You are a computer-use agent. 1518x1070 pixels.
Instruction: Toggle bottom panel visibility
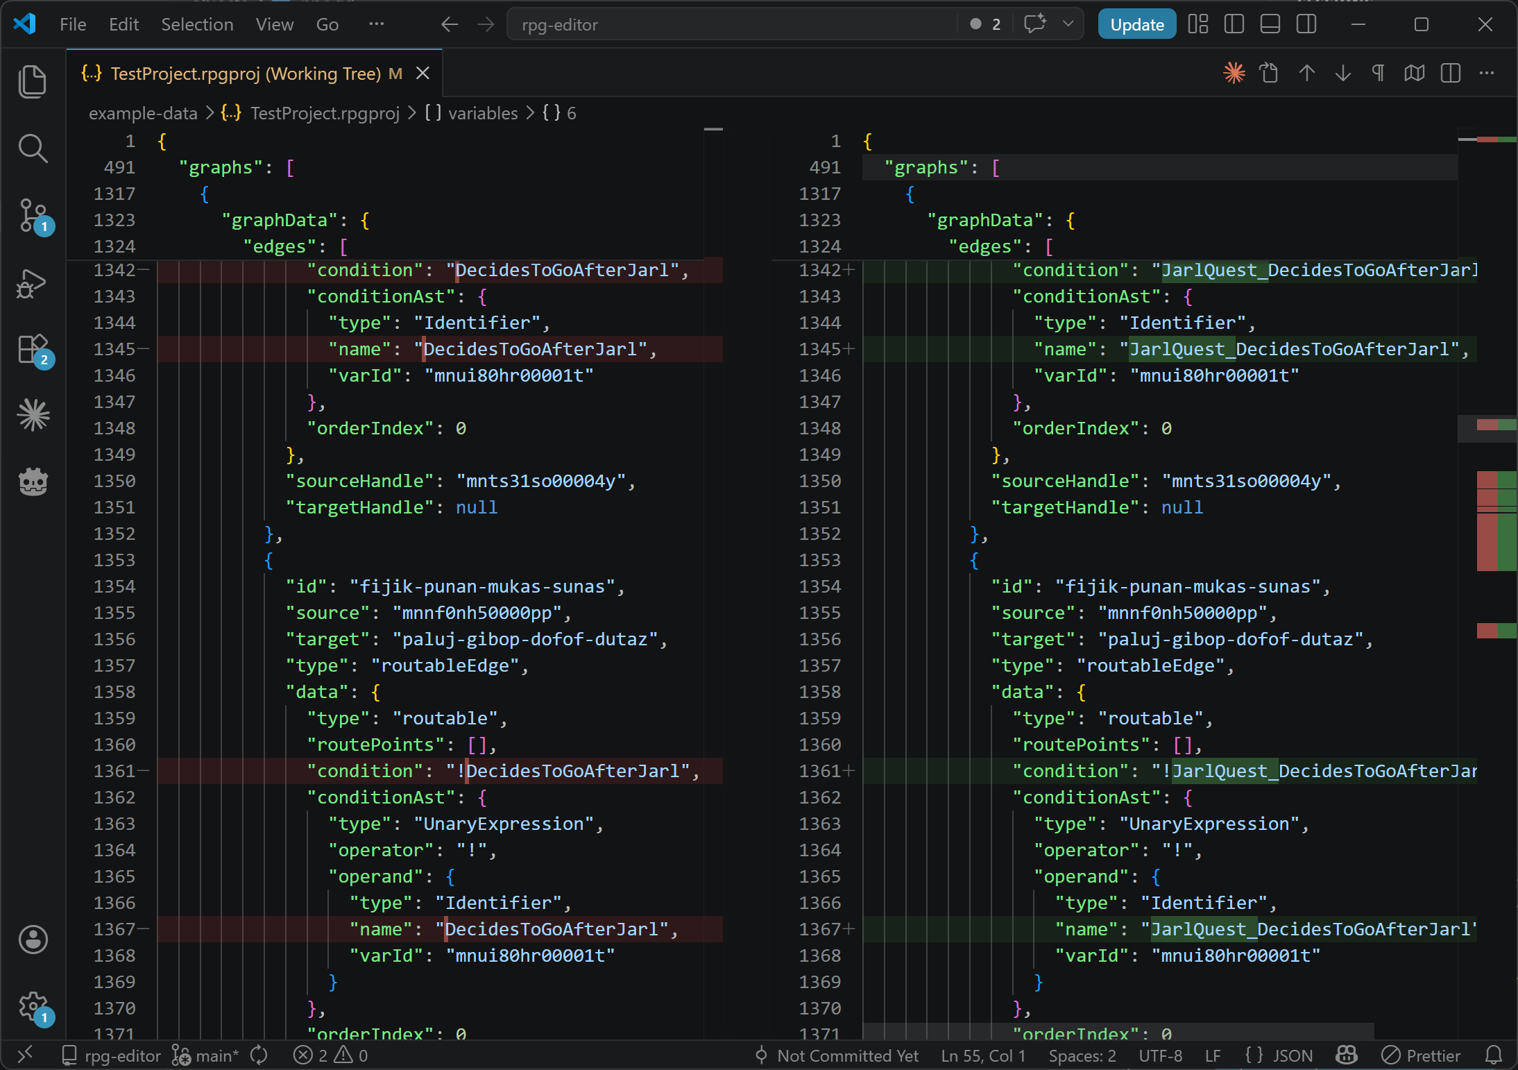coord(1270,24)
